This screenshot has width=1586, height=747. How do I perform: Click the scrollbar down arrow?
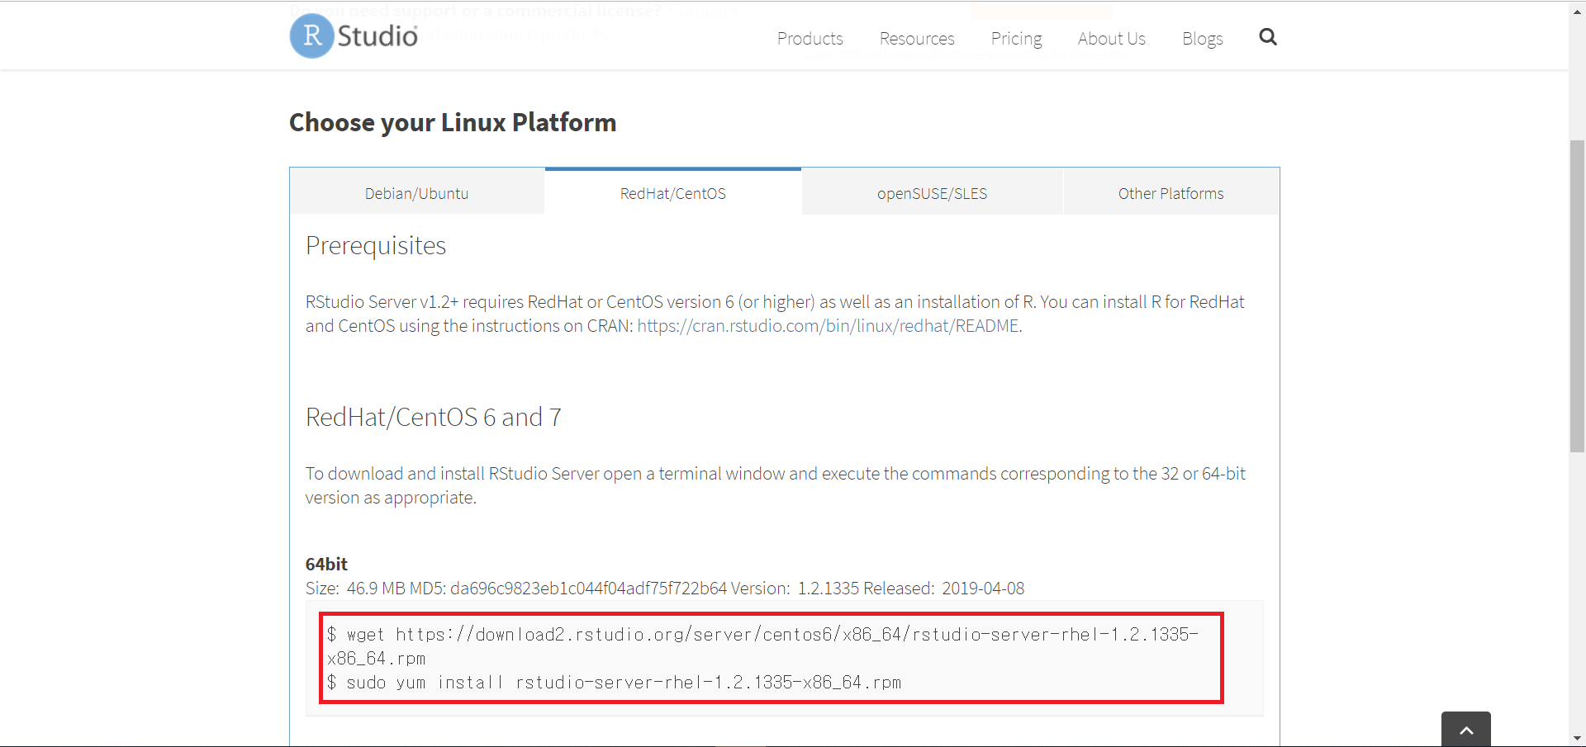[1578, 739]
